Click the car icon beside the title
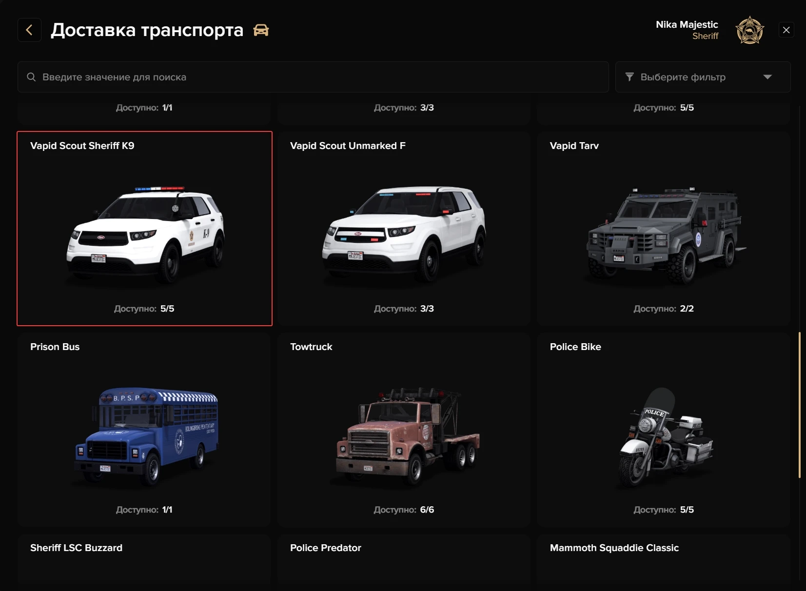Viewport: 806px width, 591px height. [x=261, y=30]
